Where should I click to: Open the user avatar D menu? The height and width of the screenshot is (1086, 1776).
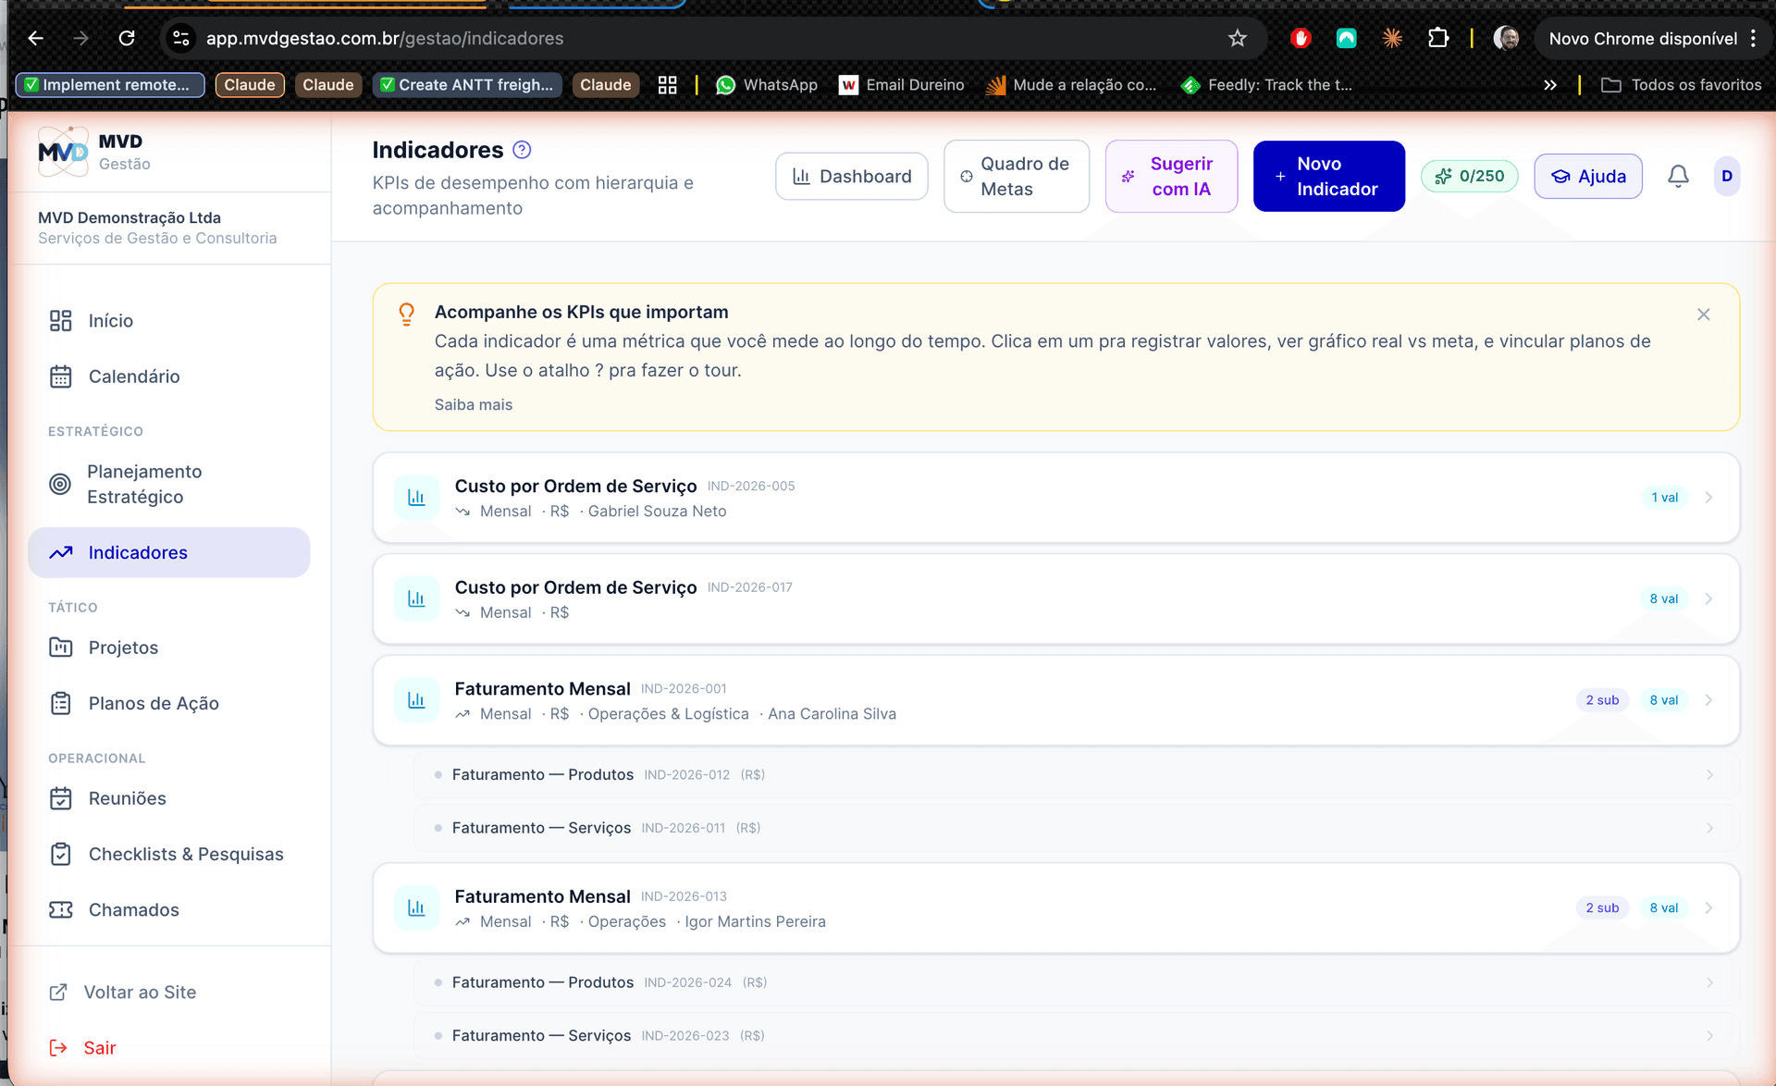coord(1727,176)
